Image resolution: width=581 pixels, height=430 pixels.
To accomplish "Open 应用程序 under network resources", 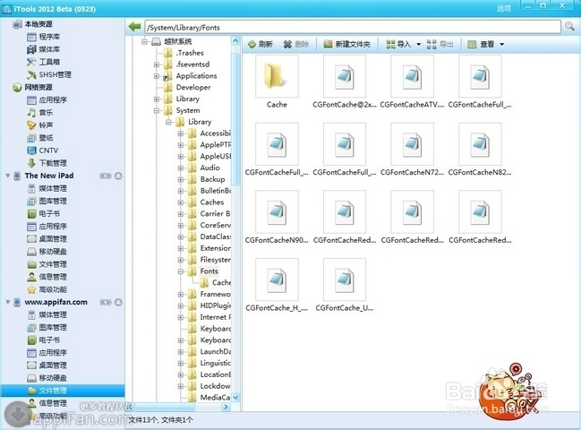I will click(x=47, y=99).
